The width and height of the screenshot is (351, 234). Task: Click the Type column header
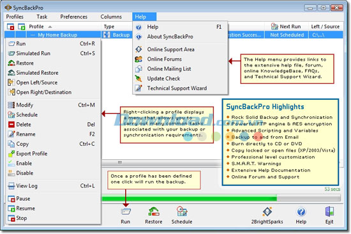tap(117, 26)
